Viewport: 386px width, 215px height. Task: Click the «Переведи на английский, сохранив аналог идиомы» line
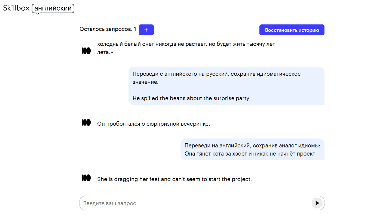pyautogui.click(x=252, y=146)
